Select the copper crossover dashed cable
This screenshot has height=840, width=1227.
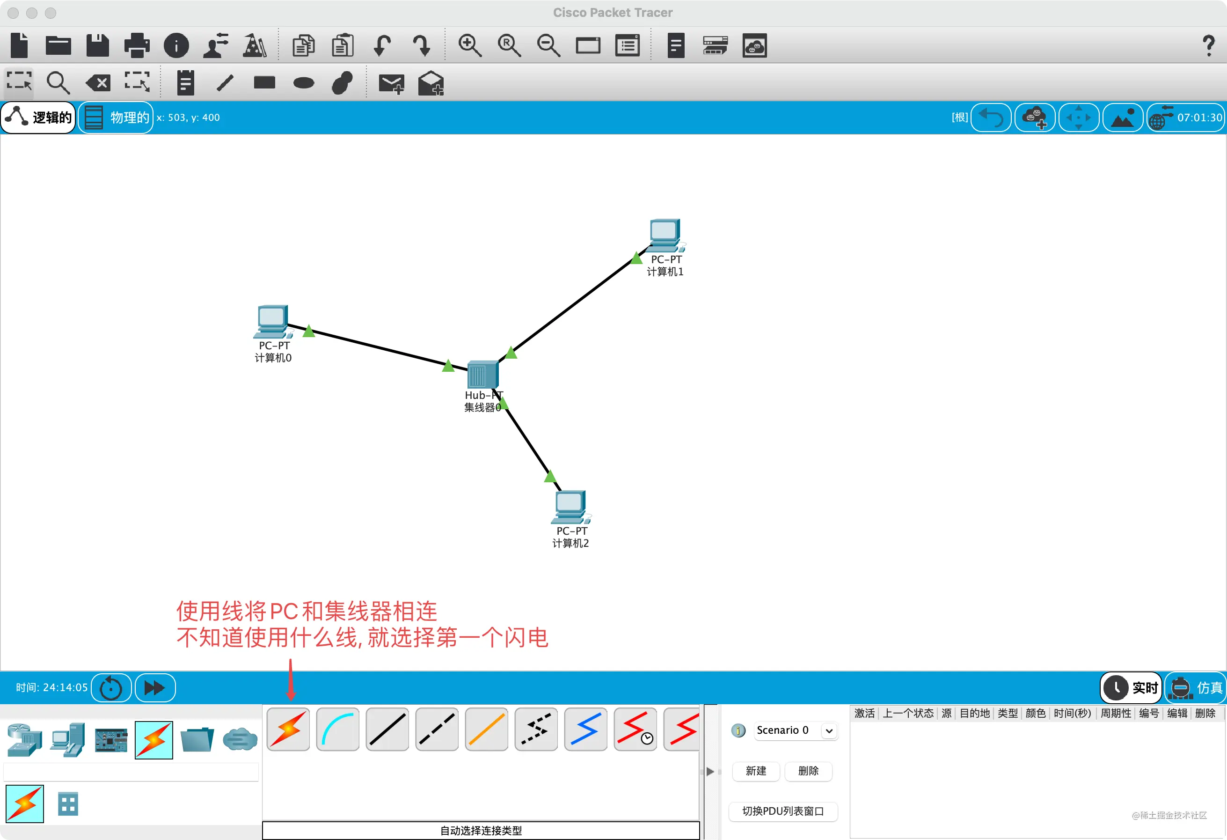[x=437, y=729]
